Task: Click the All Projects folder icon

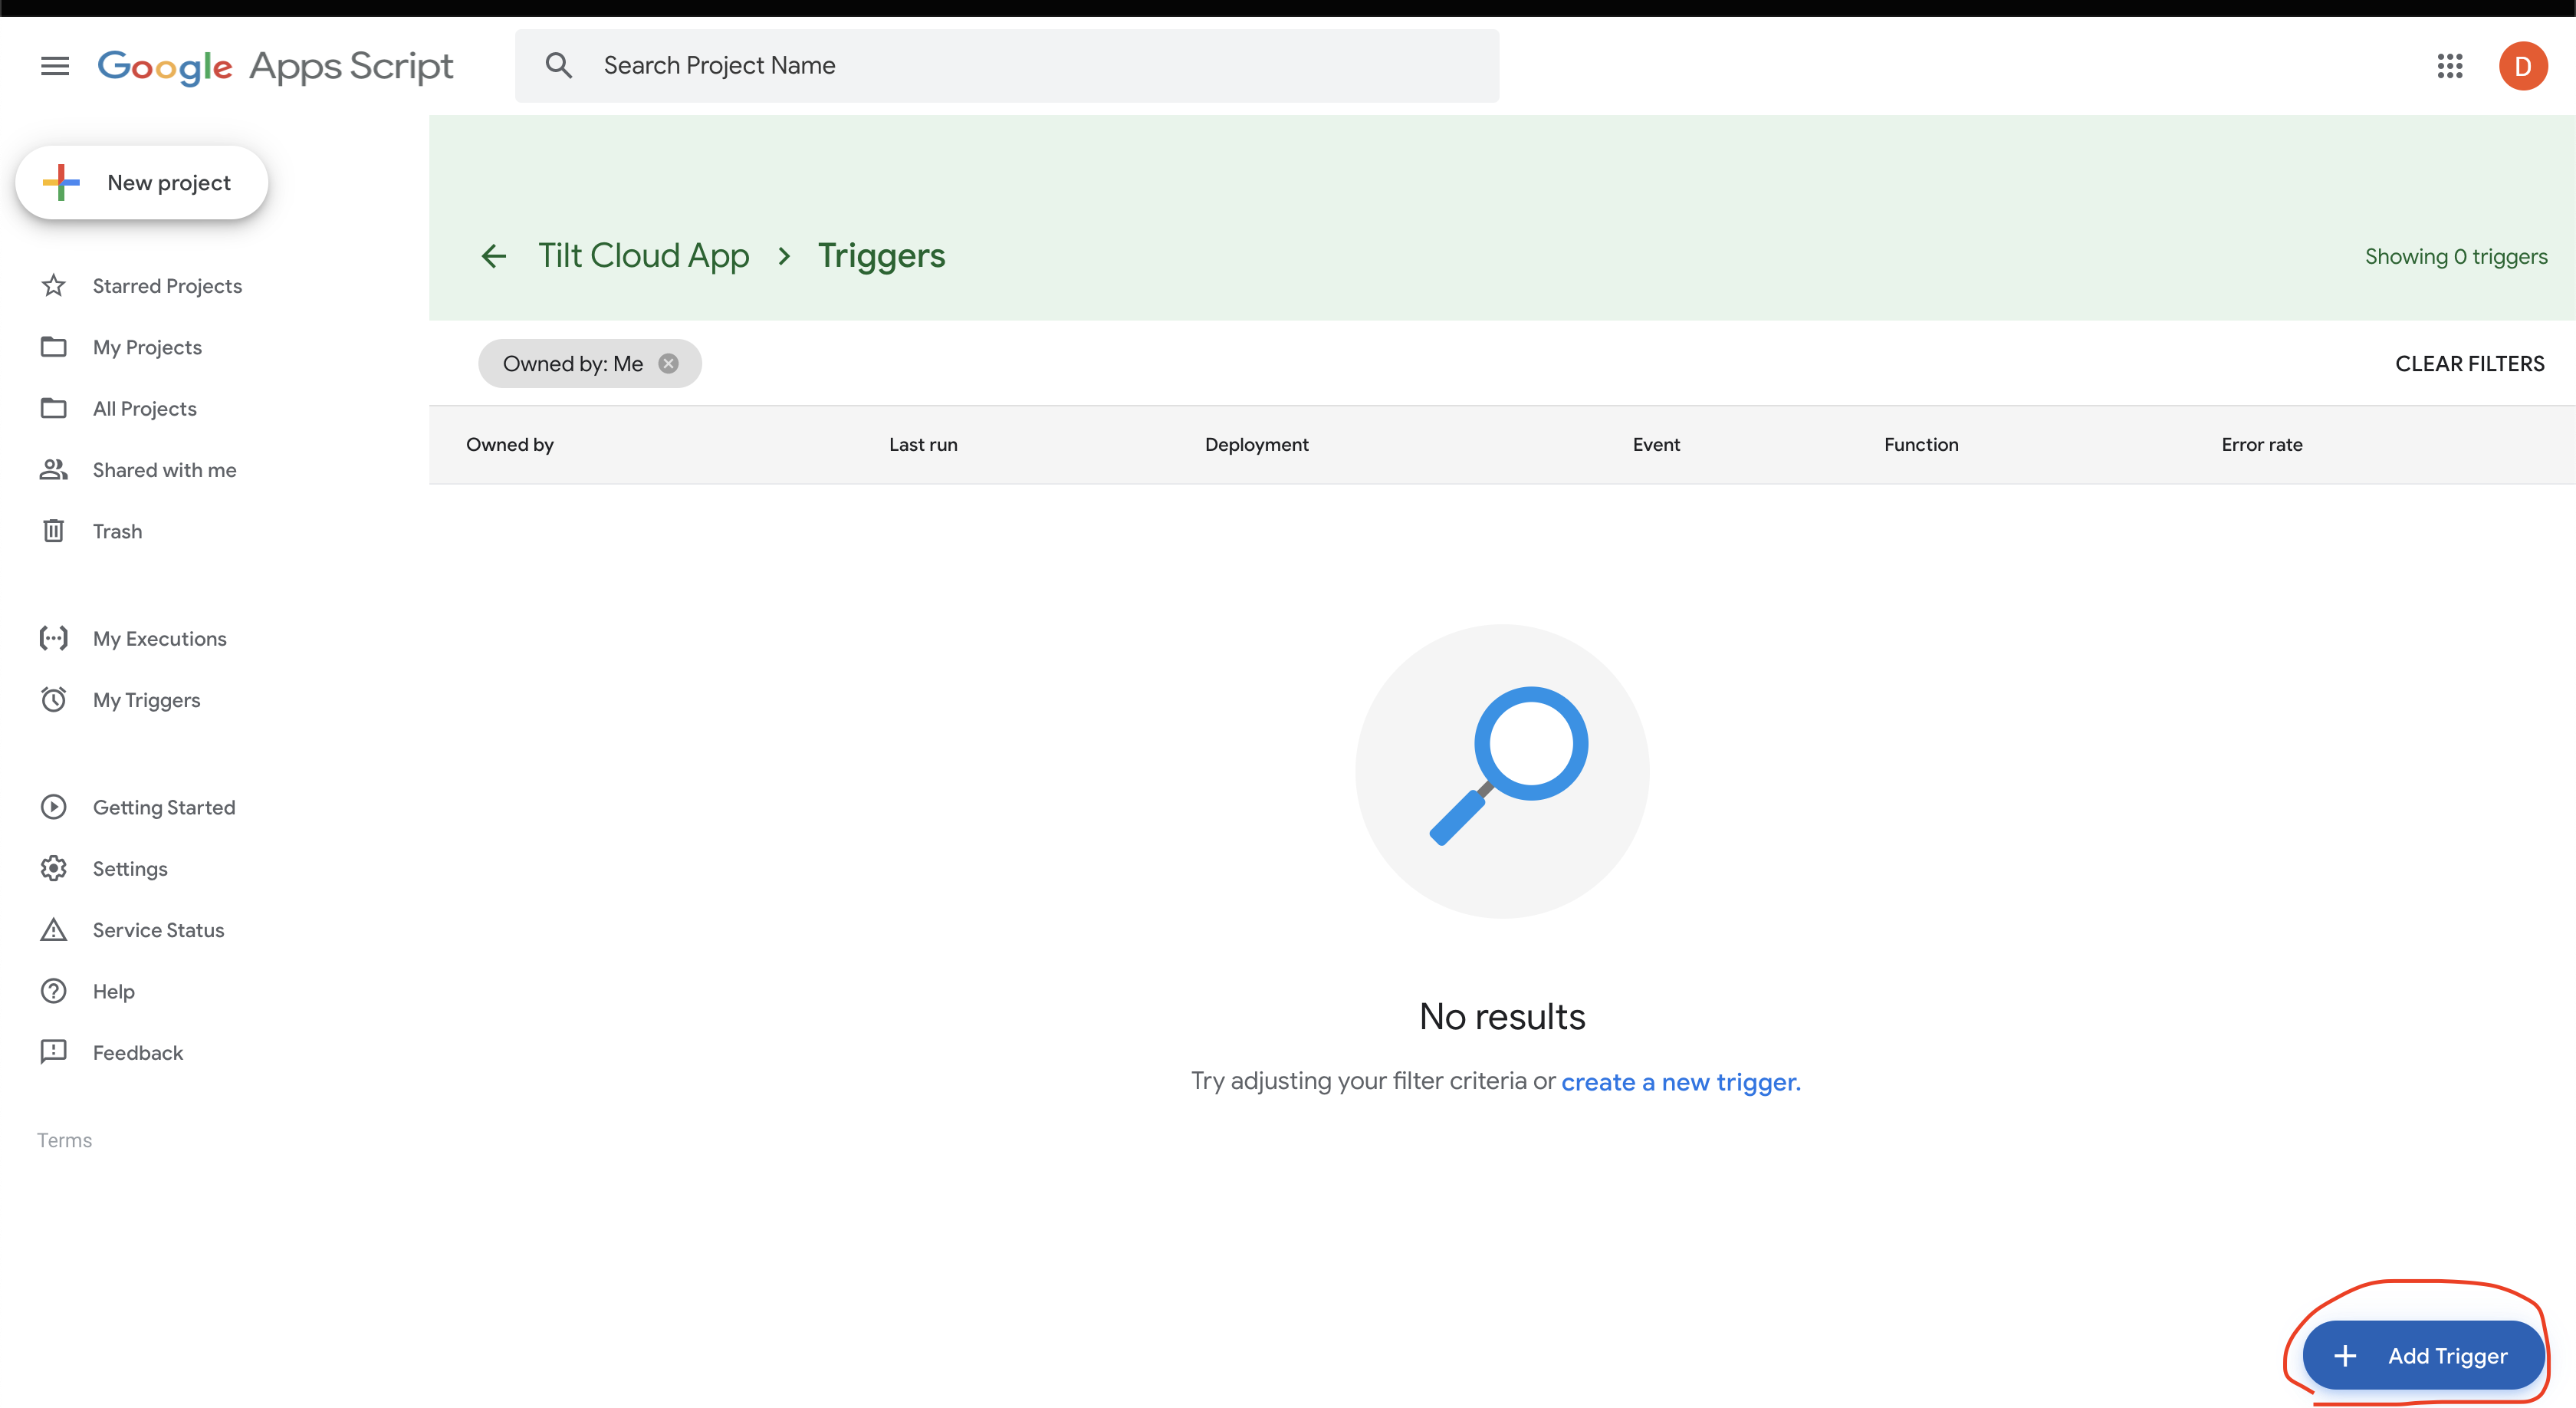Action: pyautogui.click(x=53, y=408)
